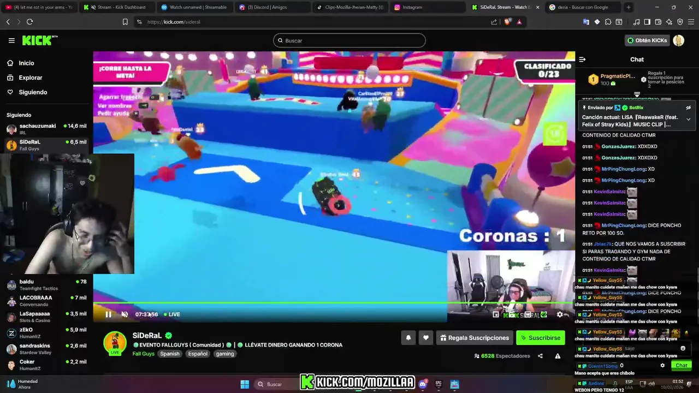Screen dimensions: 699x393
Task: Click Jblac7k username in chat
Action: click(x=603, y=244)
